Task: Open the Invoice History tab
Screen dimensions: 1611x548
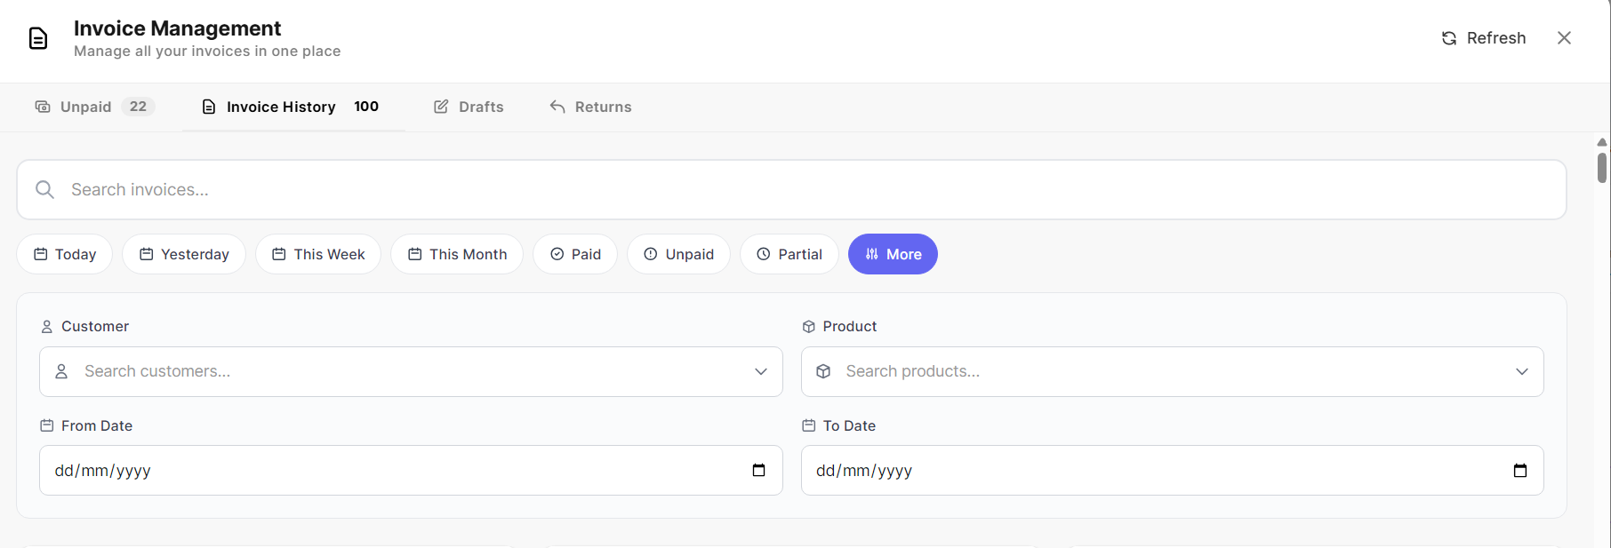Action: coord(291,107)
